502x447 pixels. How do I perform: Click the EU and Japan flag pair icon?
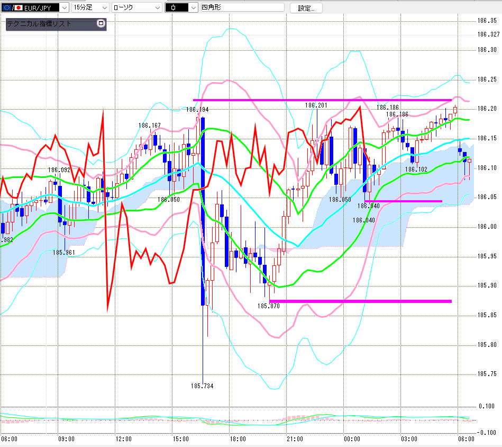(13, 8)
